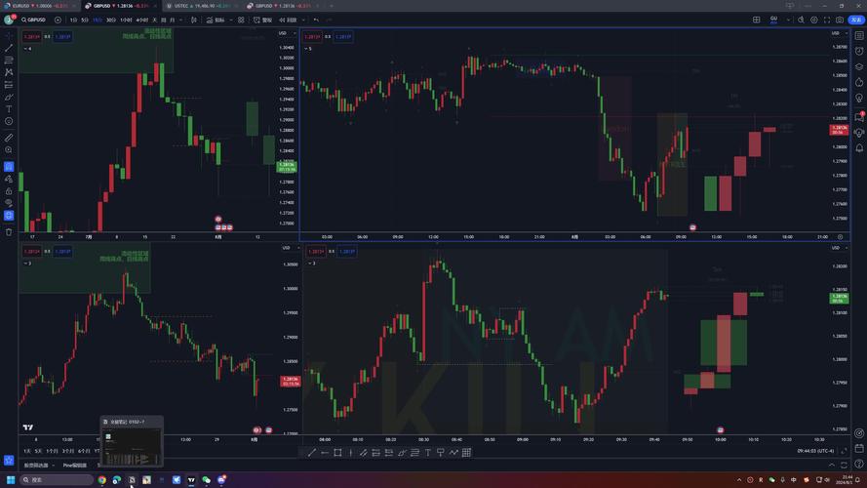Open the object tree layers icon
The image size is (867, 488).
click(x=859, y=67)
